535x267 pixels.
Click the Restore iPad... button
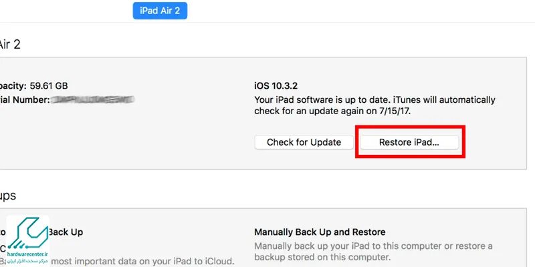[409, 142]
